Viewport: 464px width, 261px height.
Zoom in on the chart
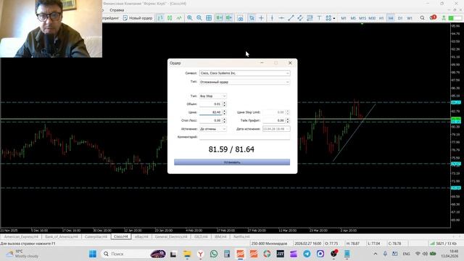pyautogui.click(x=190, y=18)
